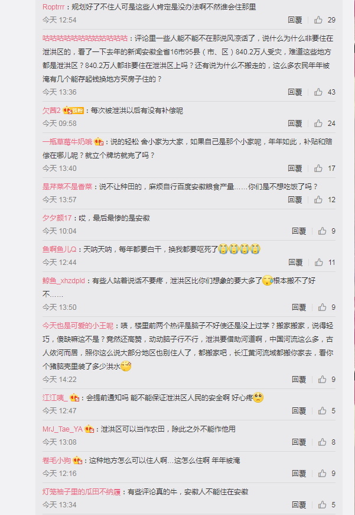The width and height of the screenshot is (355, 515).
Task: Click the badge icon beside 卷毛小狗
Action: (x=77, y=461)
